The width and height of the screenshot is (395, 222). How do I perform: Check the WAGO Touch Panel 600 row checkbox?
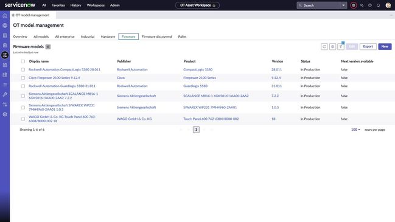(23, 119)
